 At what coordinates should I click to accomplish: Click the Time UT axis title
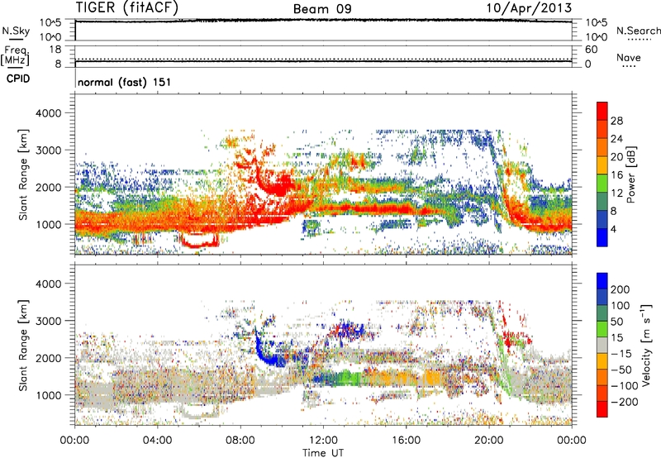coord(323,453)
